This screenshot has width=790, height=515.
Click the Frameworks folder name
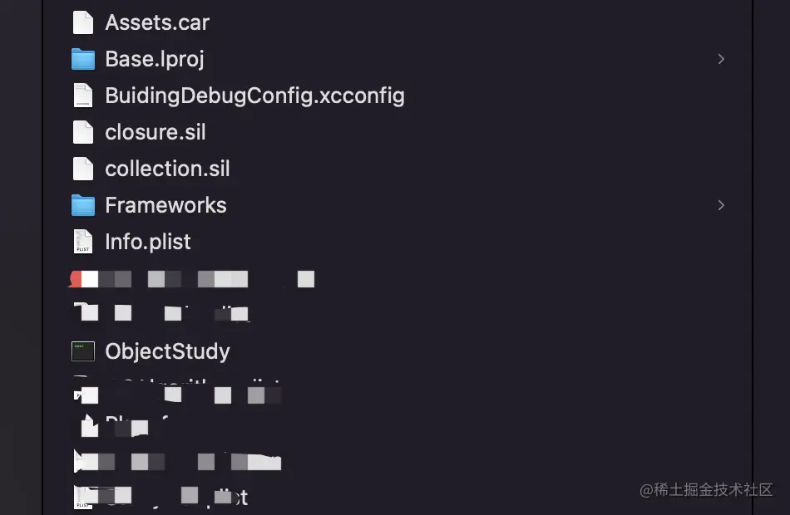click(165, 205)
